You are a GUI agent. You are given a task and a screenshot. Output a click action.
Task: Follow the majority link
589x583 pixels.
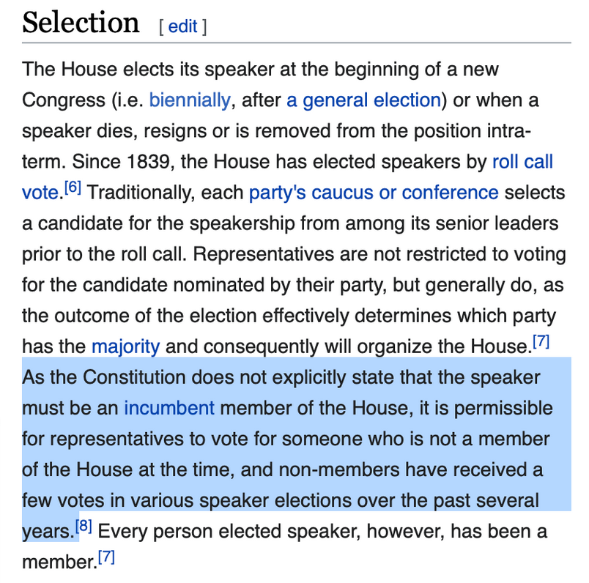pos(126,346)
